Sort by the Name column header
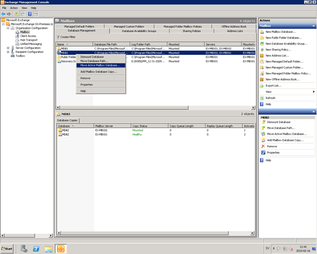Image resolution: width=317 pixels, height=254 pixels. click(74, 45)
